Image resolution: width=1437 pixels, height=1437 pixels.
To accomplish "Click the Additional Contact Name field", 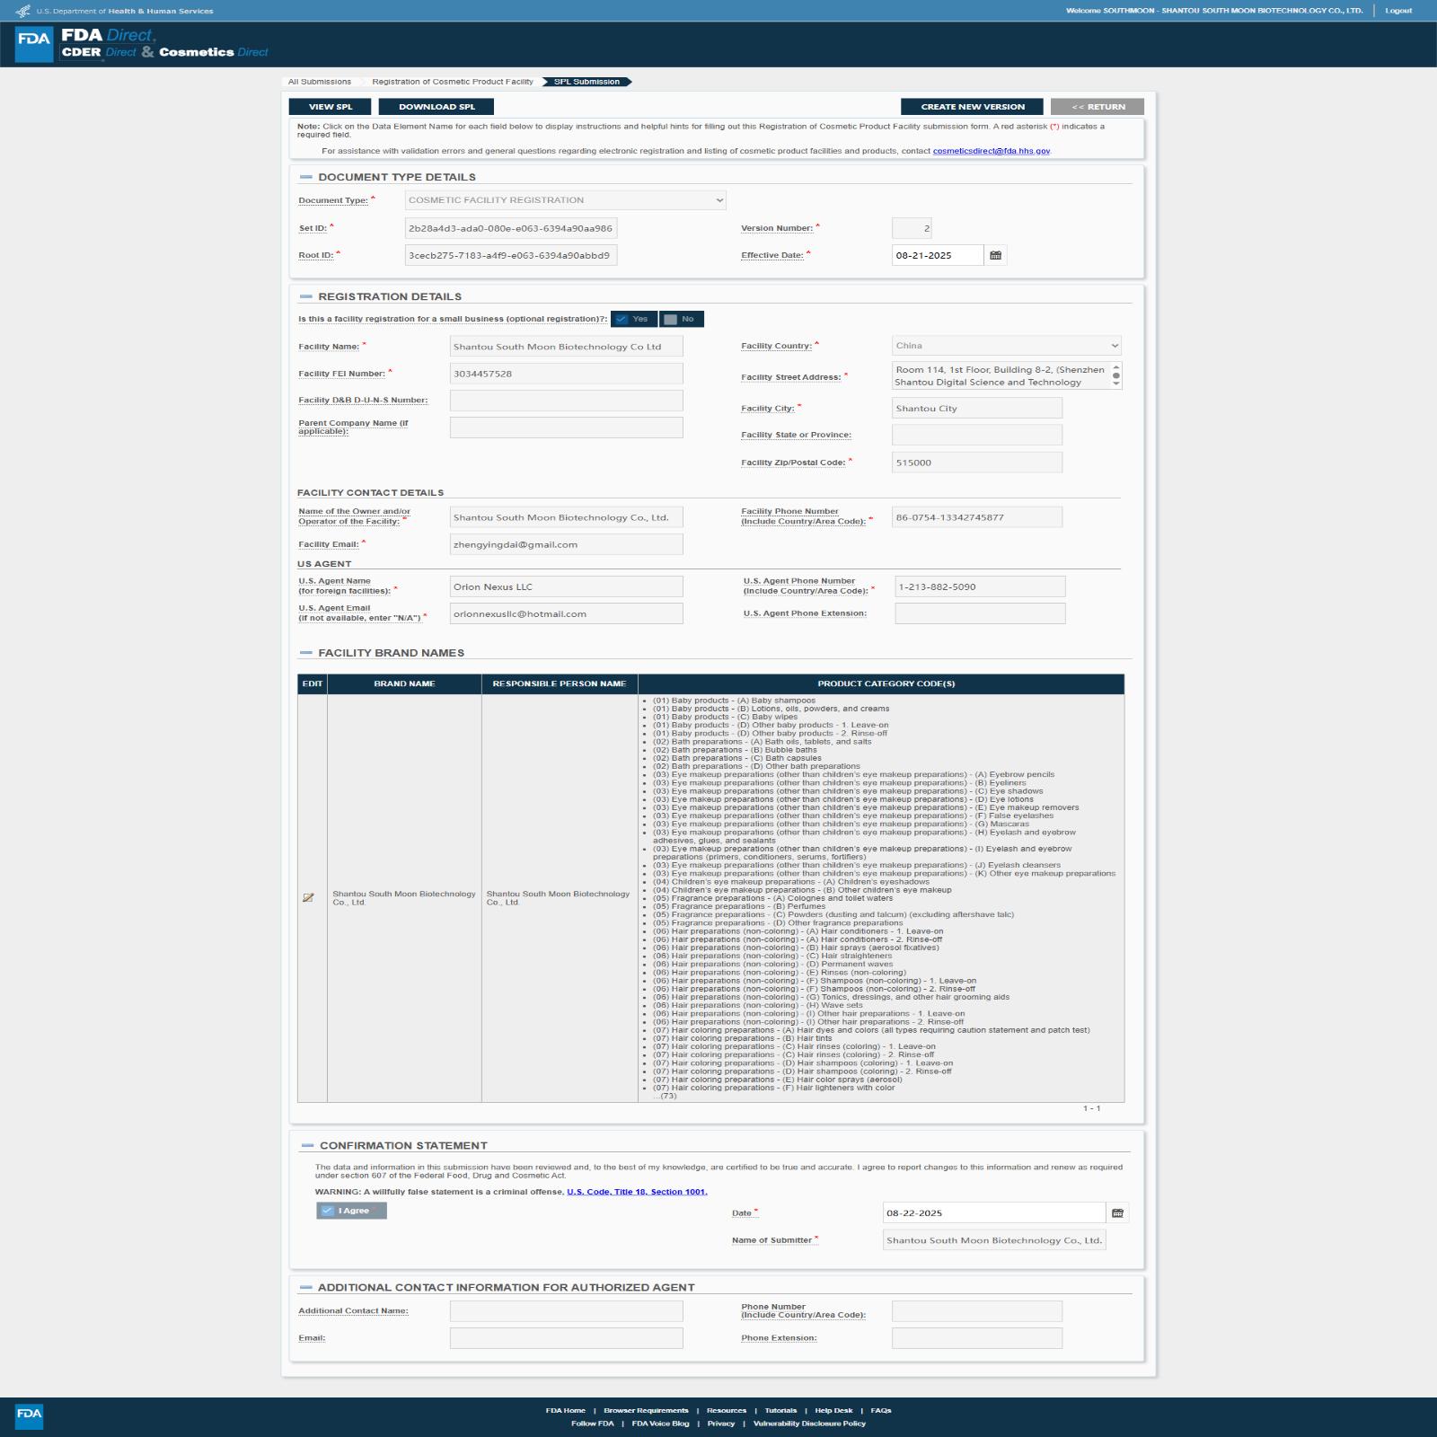I will (x=567, y=1311).
